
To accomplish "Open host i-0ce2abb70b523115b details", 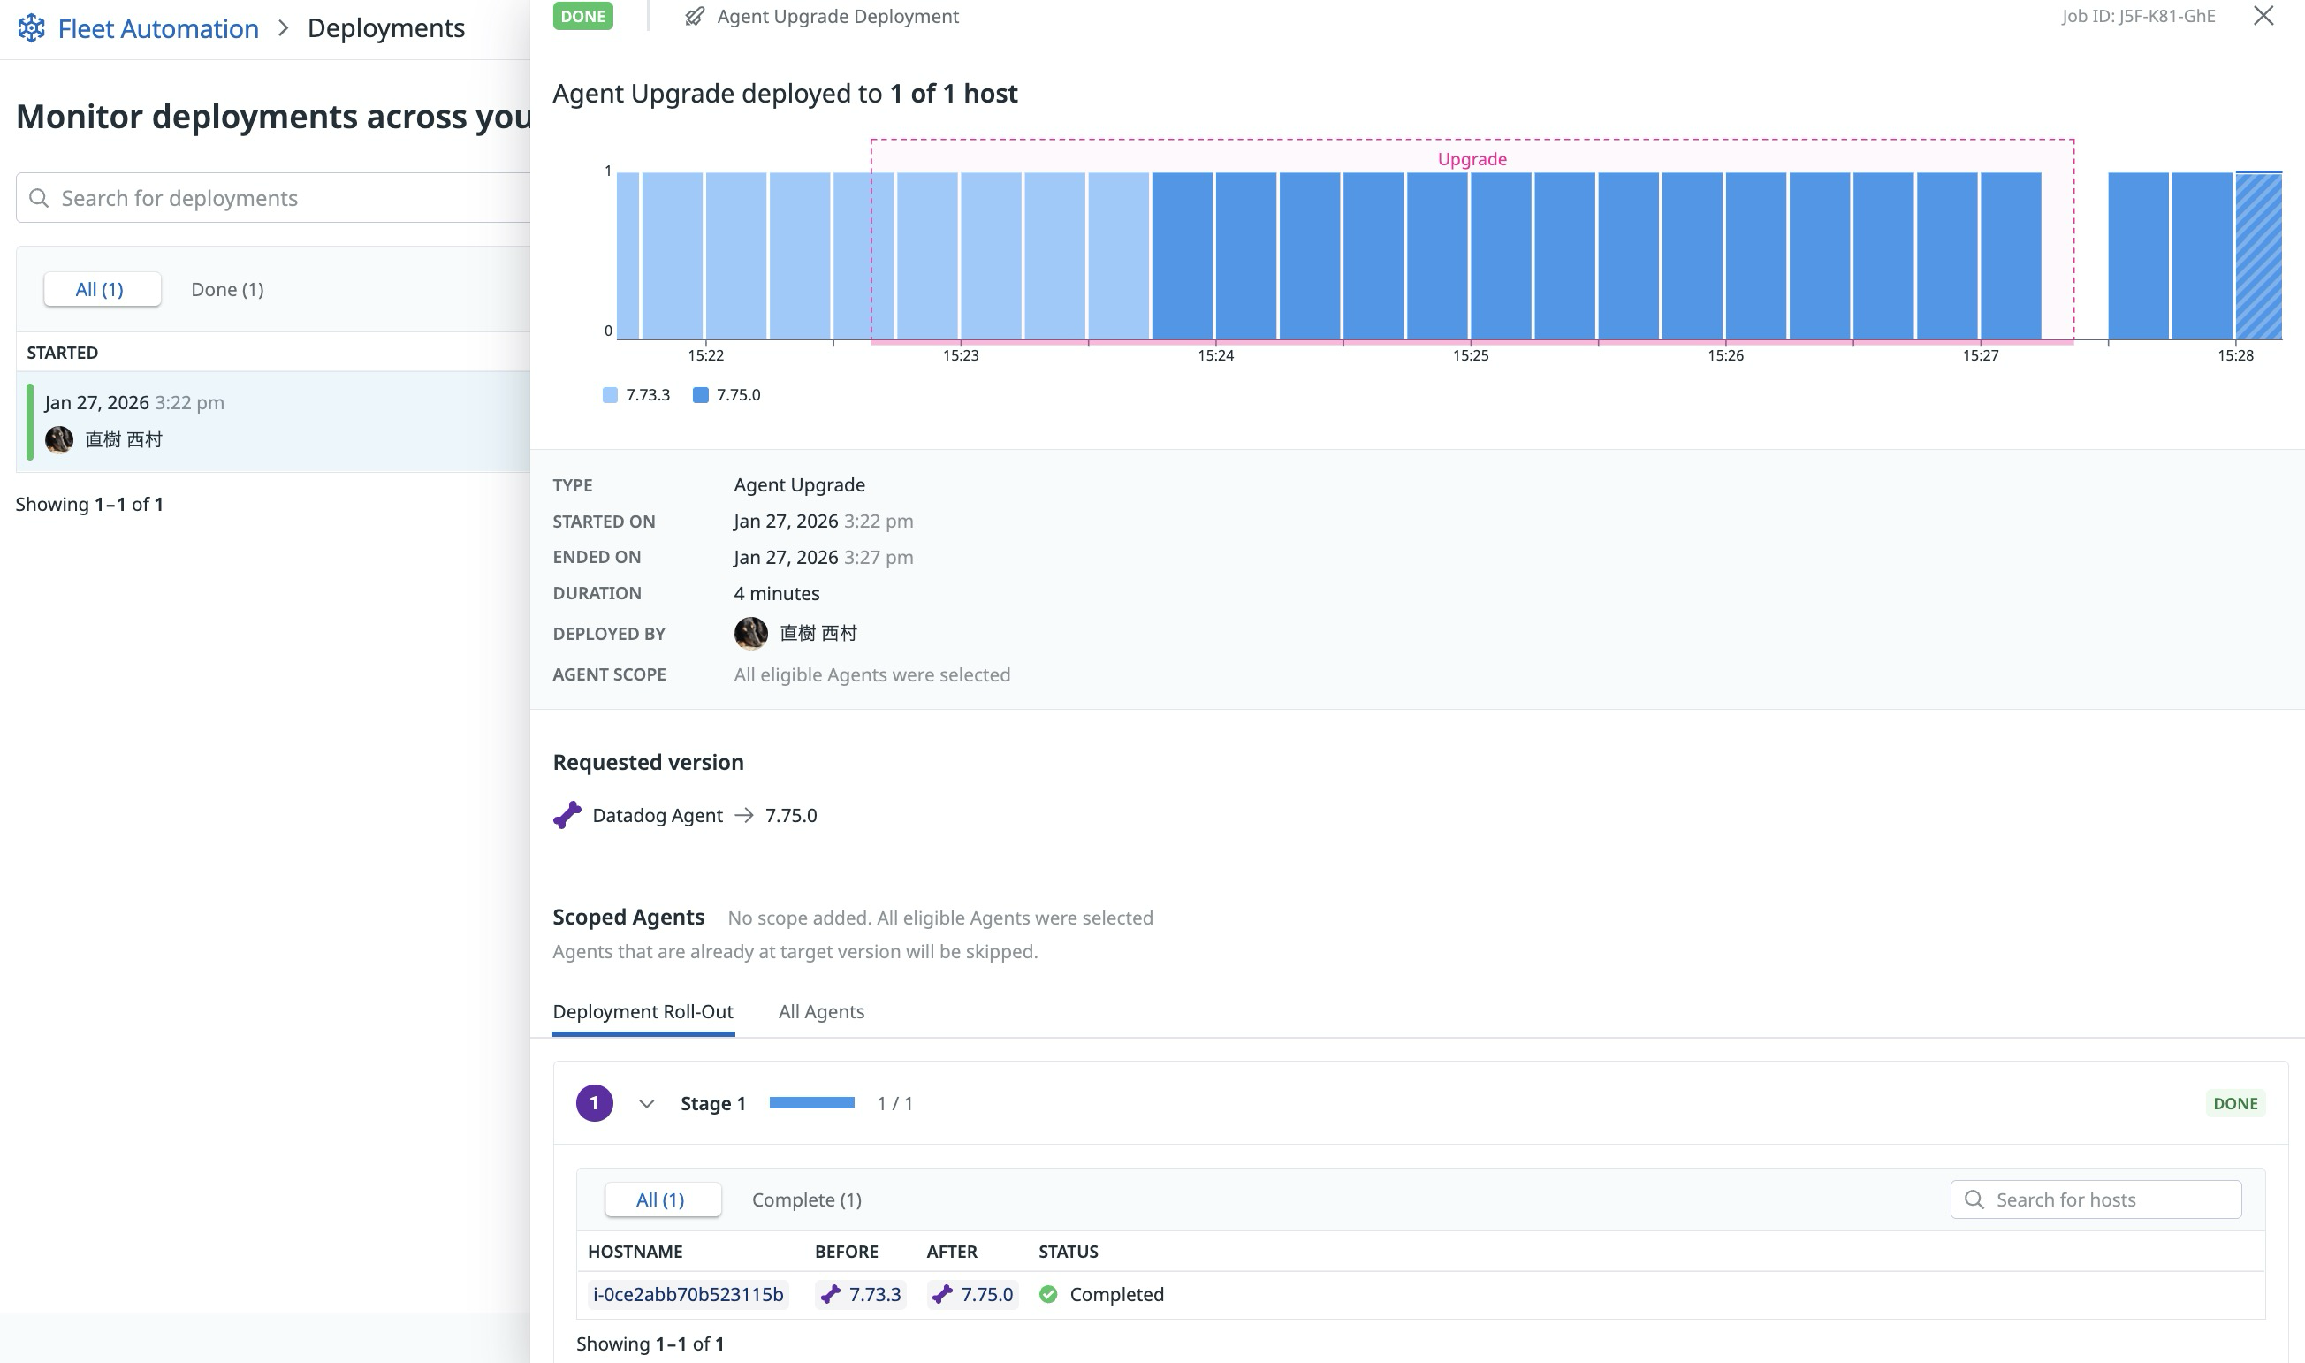I will pyautogui.click(x=688, y=1293).
